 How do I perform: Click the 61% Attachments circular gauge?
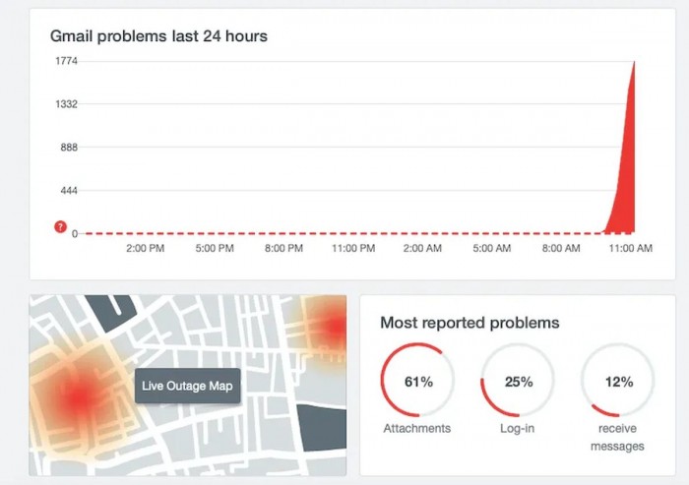(417, 381)
